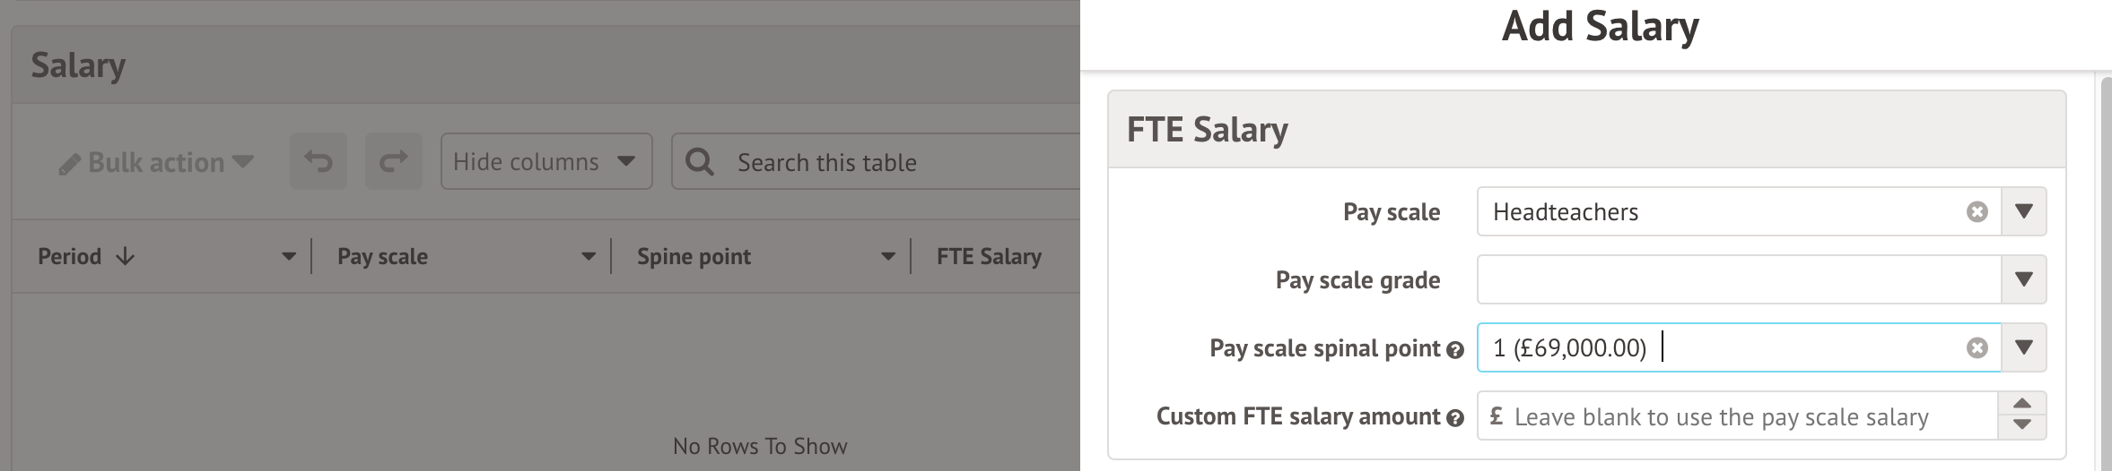Image resolution: width=2112 pixels, height=471 pixels.
Task: Sort by the Period column arrow
Action: [126, 257]
